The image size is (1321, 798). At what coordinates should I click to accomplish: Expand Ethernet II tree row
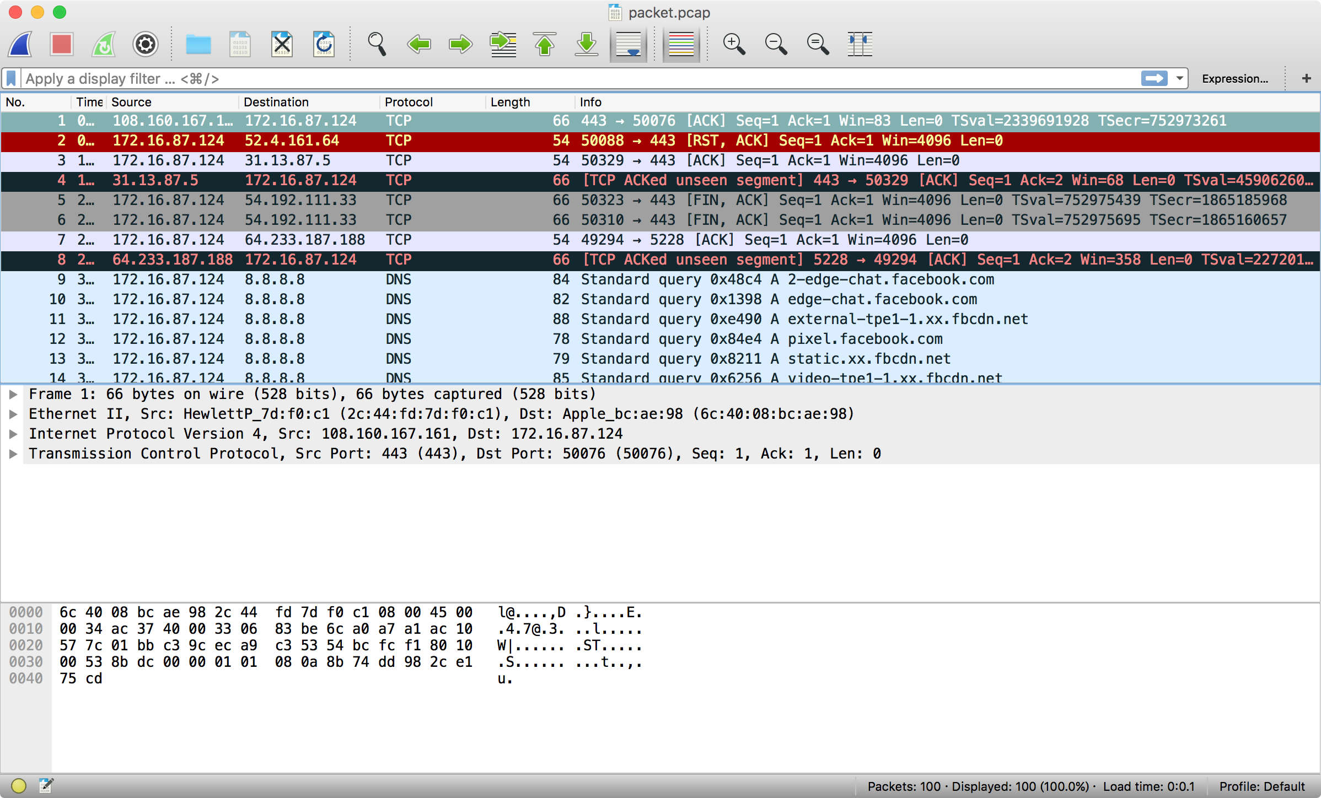[13, 414]
